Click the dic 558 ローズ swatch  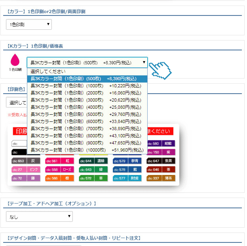click(x=59, y=169)
